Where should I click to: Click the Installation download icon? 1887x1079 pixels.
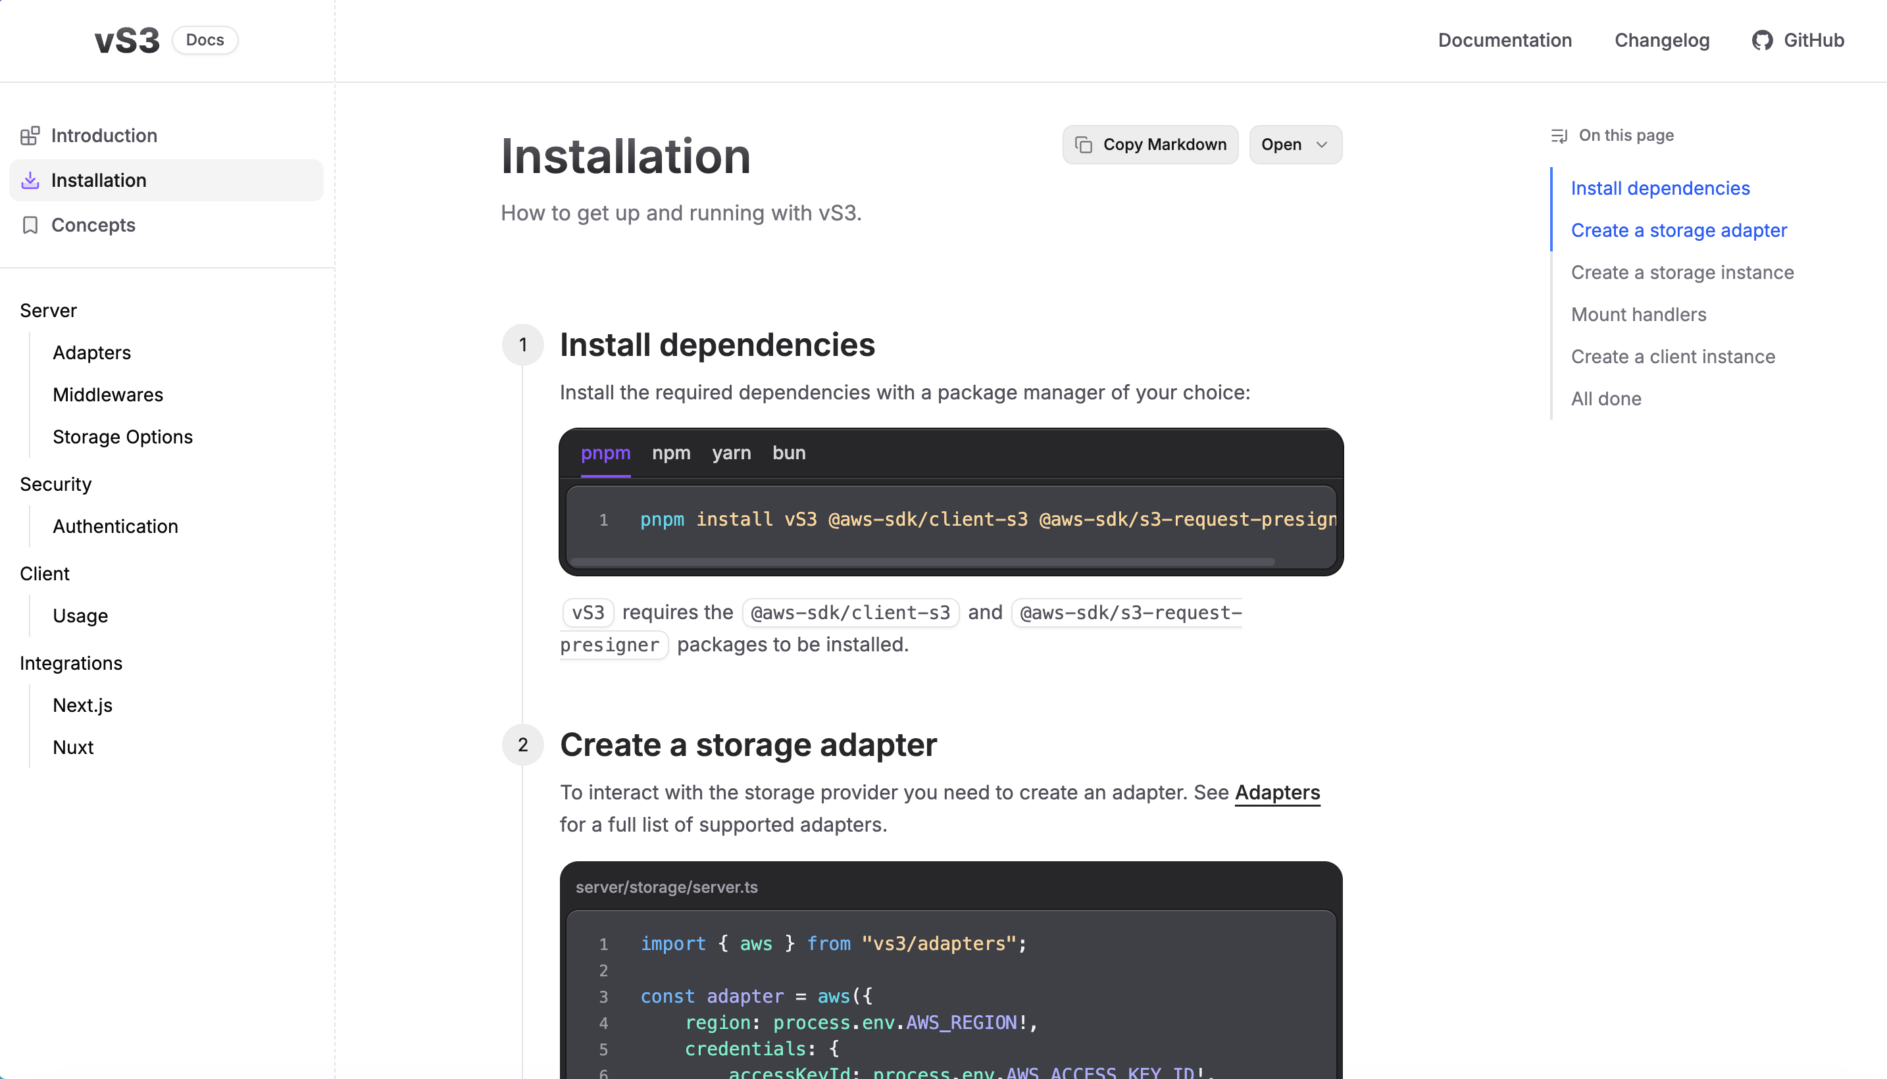coord(30,180)
